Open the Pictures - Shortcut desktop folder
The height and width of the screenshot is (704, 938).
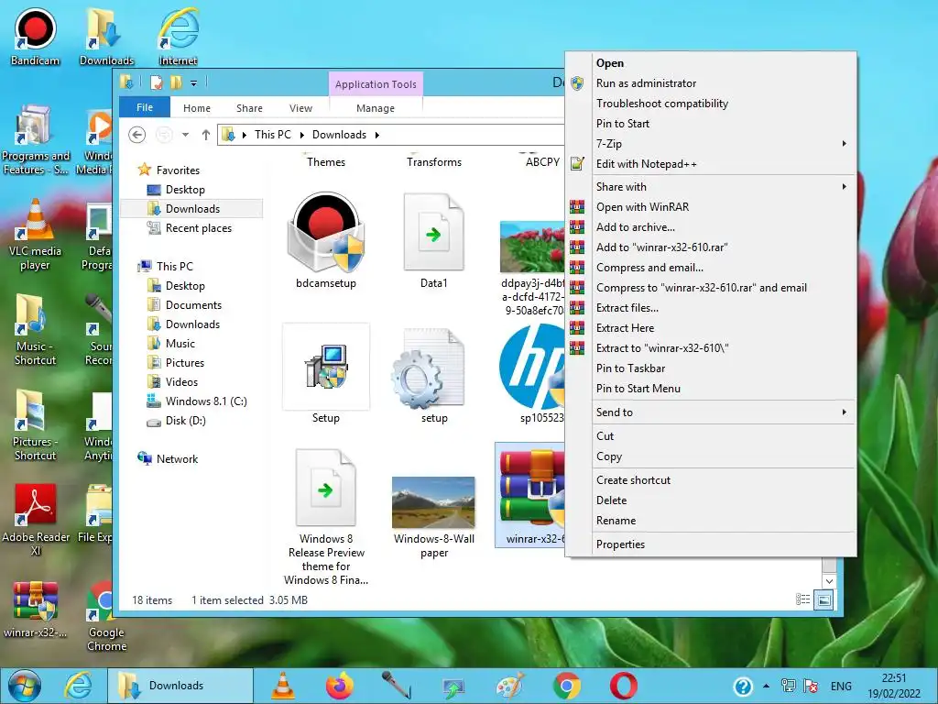[36, 425]
